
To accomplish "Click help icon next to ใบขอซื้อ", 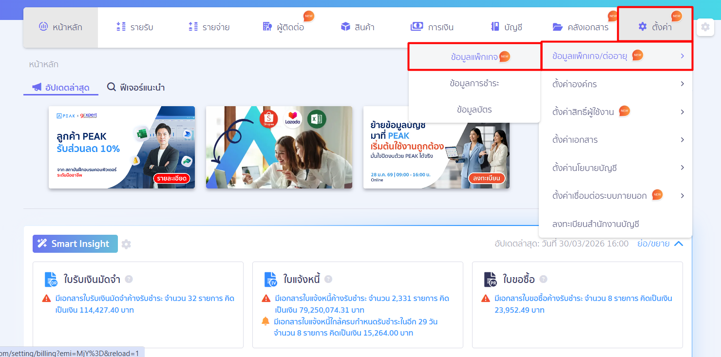I will point(543,279).
